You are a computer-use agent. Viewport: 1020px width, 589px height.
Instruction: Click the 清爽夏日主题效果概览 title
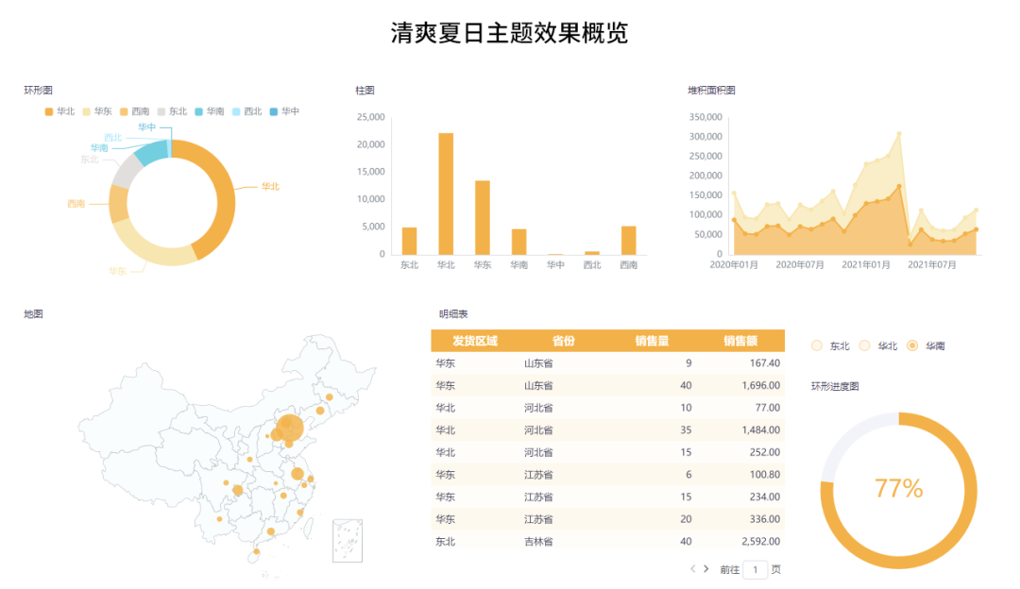(x=509, y=33)
